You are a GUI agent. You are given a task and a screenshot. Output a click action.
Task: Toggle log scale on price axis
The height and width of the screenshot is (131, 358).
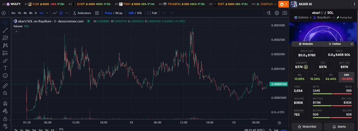(276, 130)
